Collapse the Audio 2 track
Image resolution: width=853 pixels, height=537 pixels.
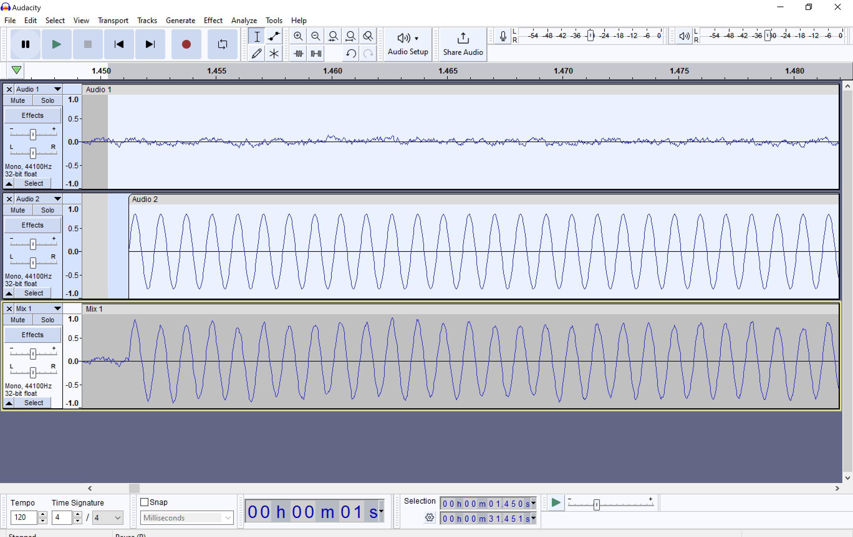pyautogui.click(x=9, y=293)
